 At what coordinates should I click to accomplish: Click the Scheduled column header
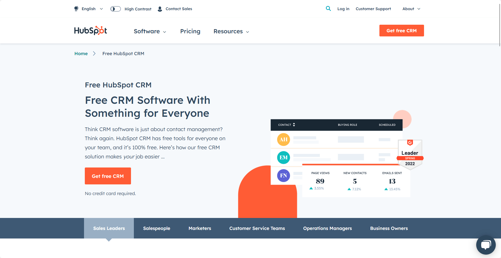(x=387, y=125)
